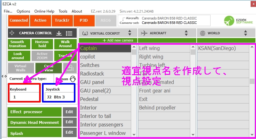Viewport: 256px width, 139px height.
Task: Click the download arrow icon in Camera Control
Action: [59, 33]
